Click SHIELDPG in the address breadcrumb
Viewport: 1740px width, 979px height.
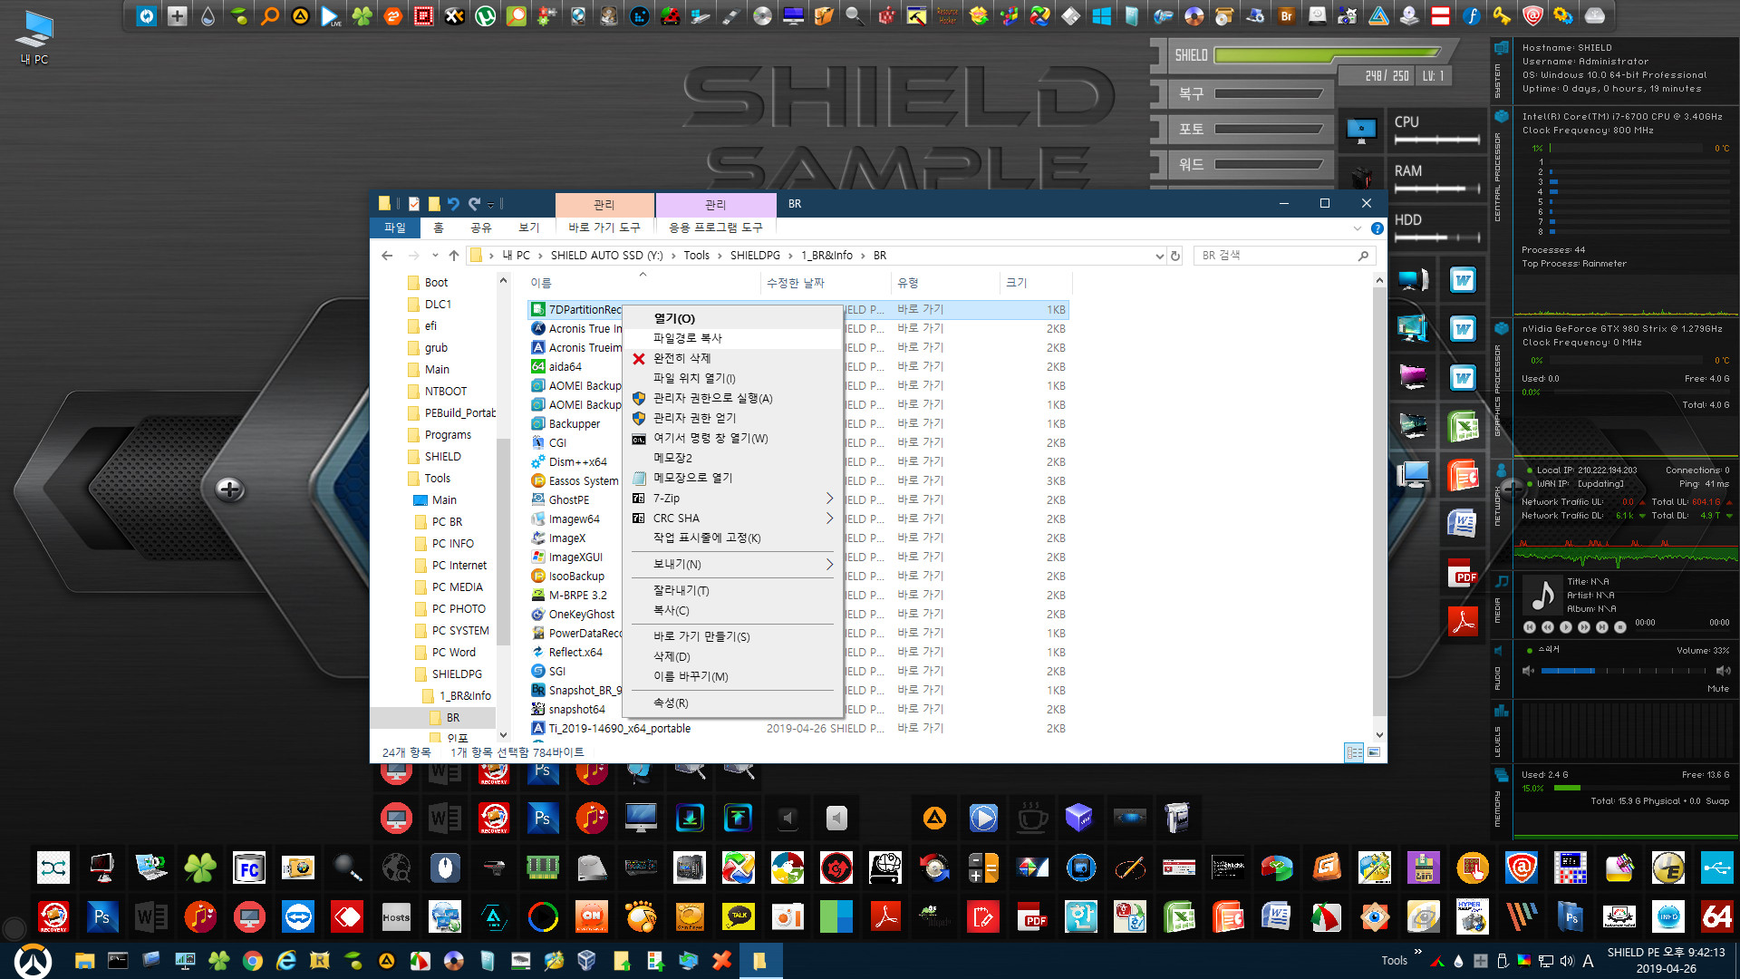coord(755,256)
